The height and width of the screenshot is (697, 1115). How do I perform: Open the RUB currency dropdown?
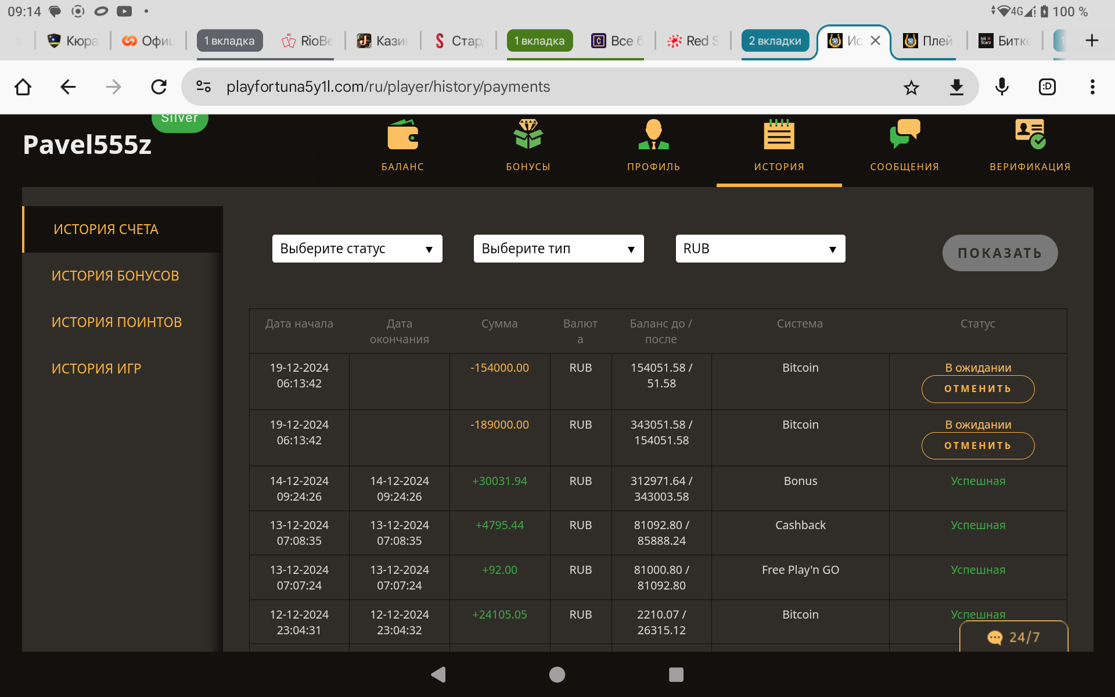point(760,249)
